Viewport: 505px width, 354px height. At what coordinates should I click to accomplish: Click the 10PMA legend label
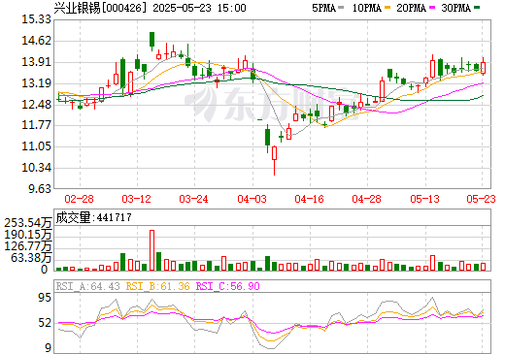(367, 8)
